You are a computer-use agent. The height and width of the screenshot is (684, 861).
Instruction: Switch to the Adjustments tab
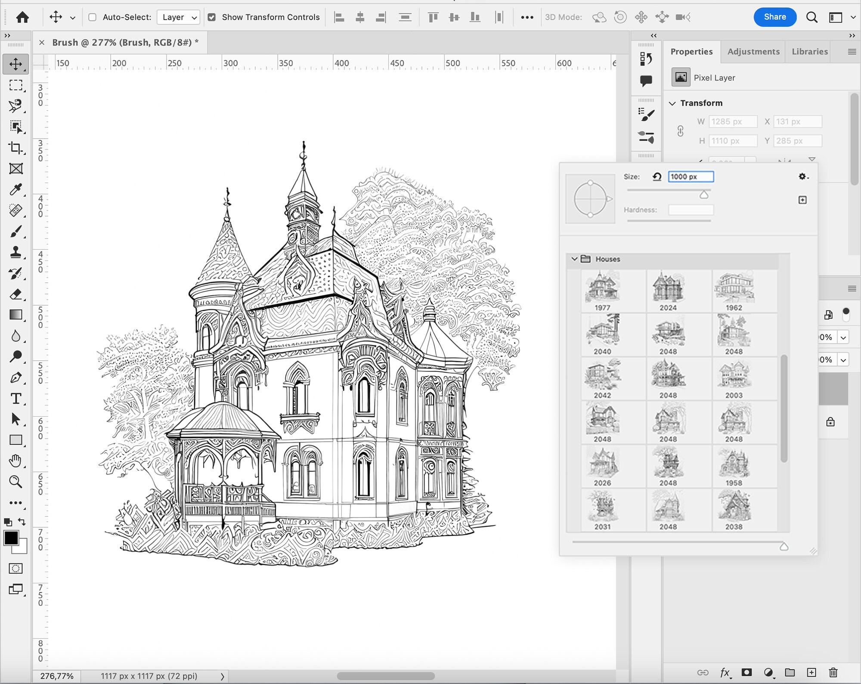[753, 51]
